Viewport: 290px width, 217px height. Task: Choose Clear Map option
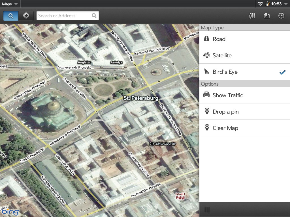[x=244, y=128]
